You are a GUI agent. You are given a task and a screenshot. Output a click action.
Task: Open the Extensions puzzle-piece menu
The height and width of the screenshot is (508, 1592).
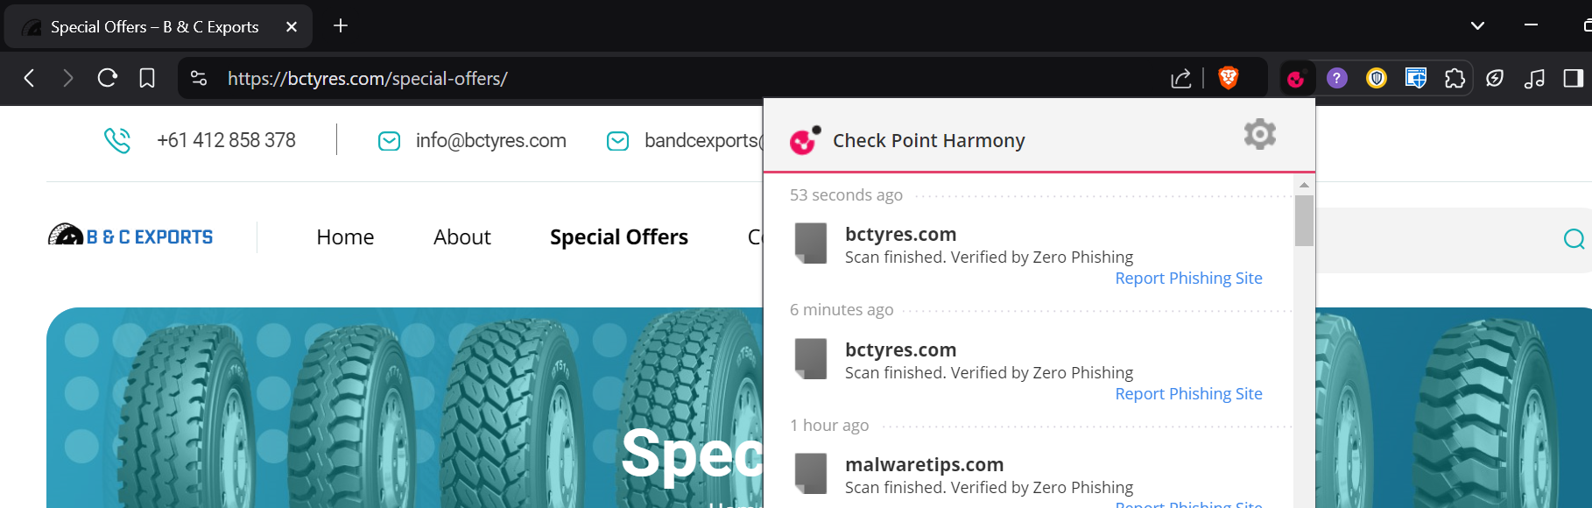click(1455, 79)
